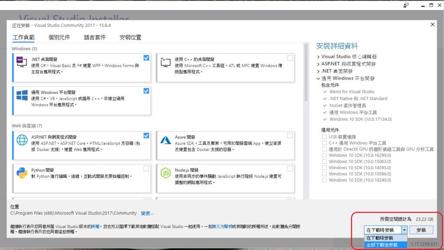
Task: Click the Node.js hexagon icon
Action: tap(166, 173)
